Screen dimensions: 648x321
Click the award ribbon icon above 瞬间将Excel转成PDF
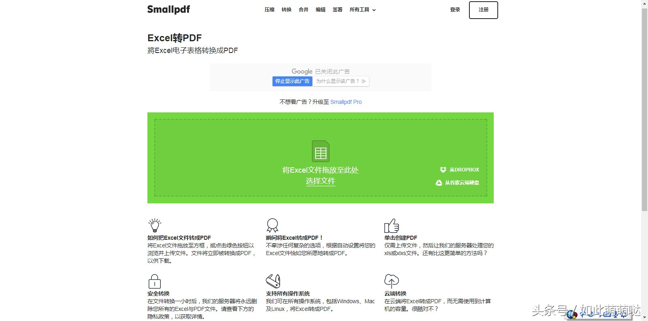(x=272, y=225)
